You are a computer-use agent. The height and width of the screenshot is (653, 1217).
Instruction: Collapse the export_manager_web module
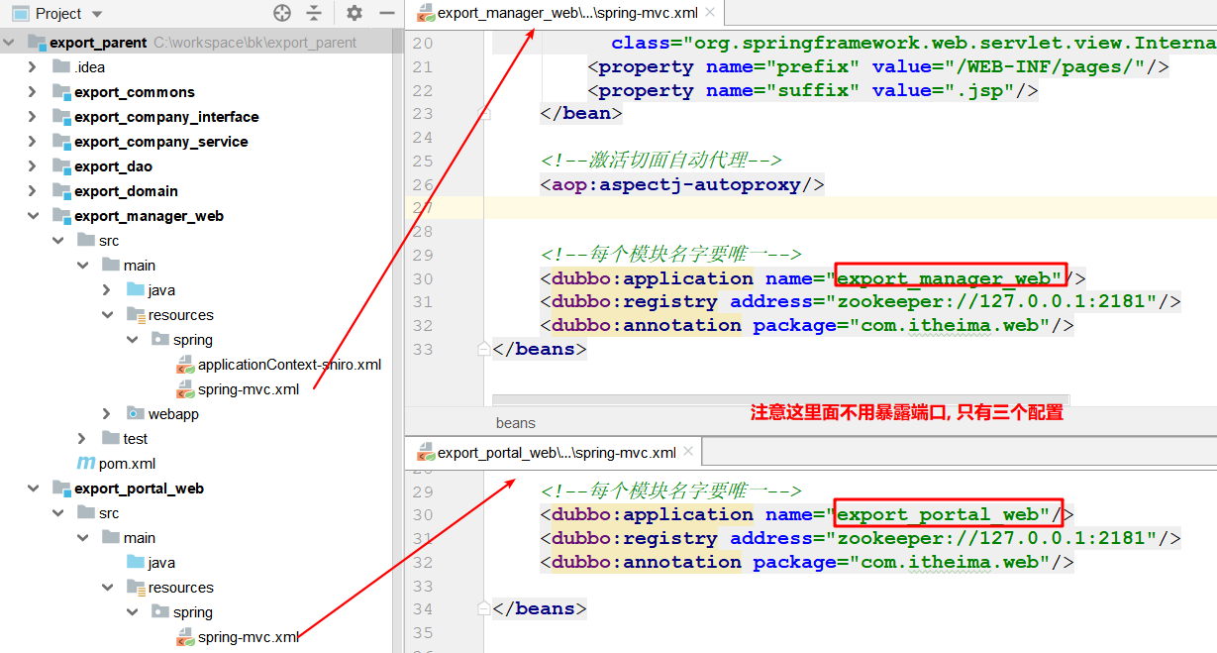point(34,216)
